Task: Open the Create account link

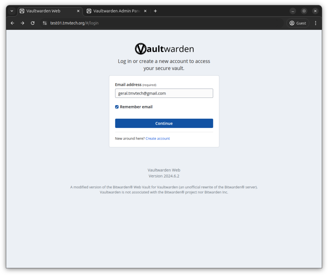Action: click(158, 138)
